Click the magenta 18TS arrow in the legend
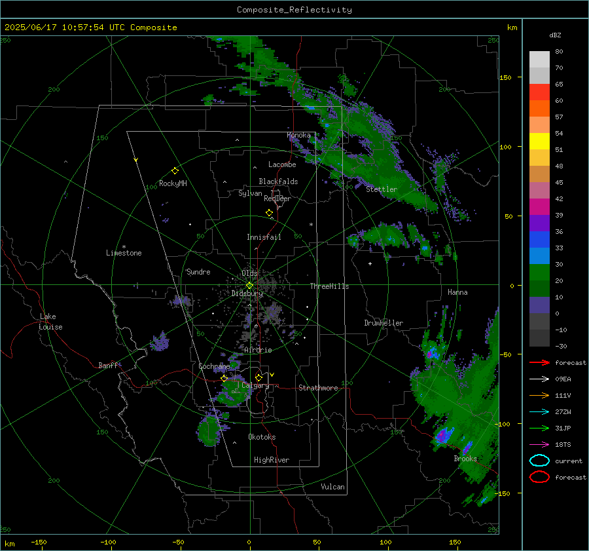The width and height of the screenshot is (589, 551). [x=539, y=445]
